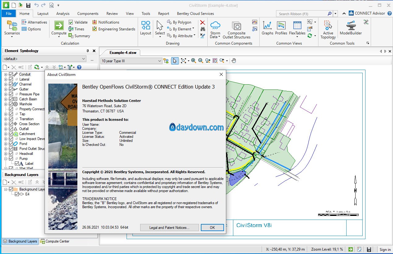Click the binoculars find icon
The height and width of the screenshot is (254, 393).
coord(202,29)
